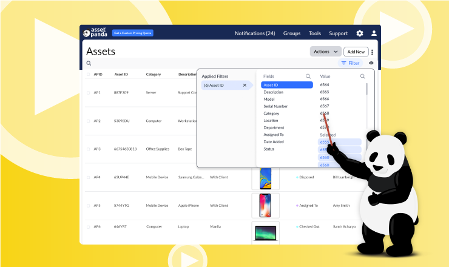Click the search magnifier under Assets
Viewport: 449px width, 267px height.
click(89, 63)
